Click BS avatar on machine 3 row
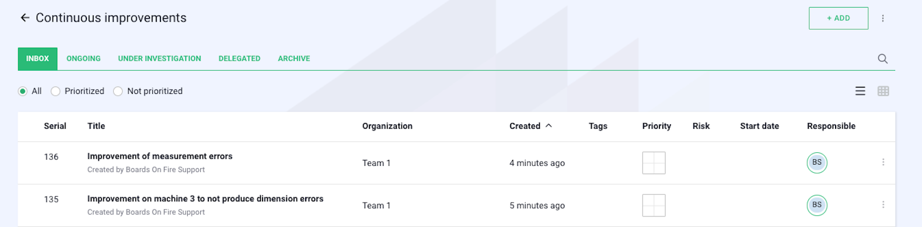 click(817, 205)
